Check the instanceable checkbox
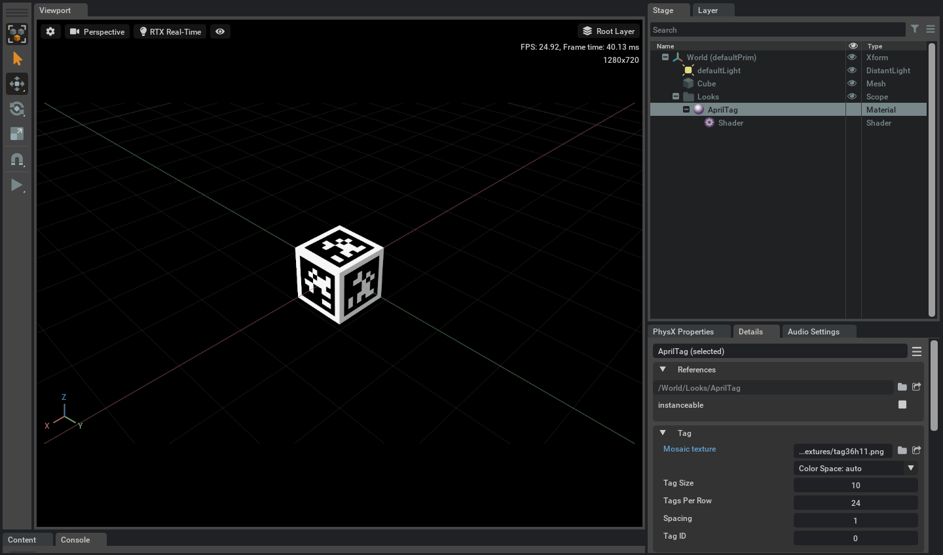 [x=902, y=404]
